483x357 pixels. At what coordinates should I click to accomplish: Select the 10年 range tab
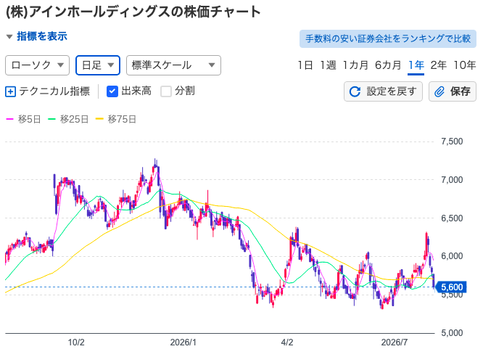click(465, 65)
